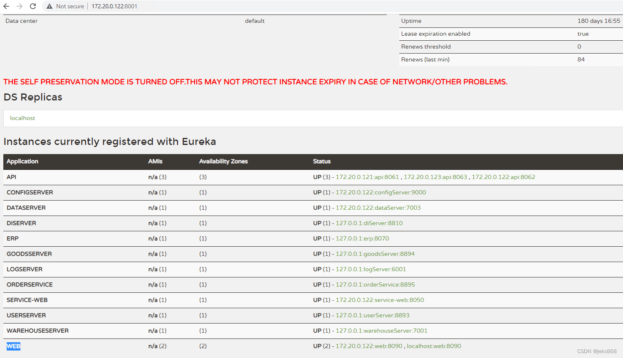Image resolution: width=623 pixels, height=358 pixels.
Task: Select the USERSERVER application name
Action: pos(26,315)
